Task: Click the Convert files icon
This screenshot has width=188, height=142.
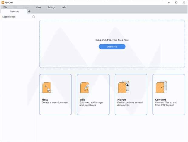Action: click(x=160, y=88)
